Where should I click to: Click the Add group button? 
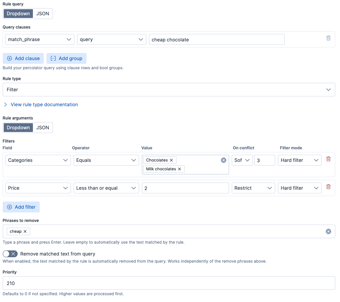click(x=67, y=58)
